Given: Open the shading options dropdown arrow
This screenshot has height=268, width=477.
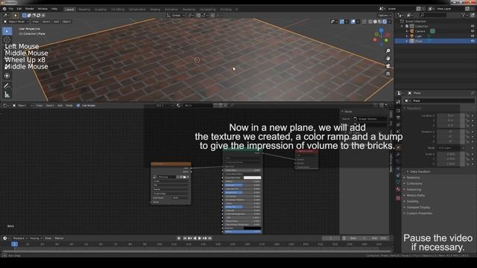Looking at the screenshot, I should (389, 22).
